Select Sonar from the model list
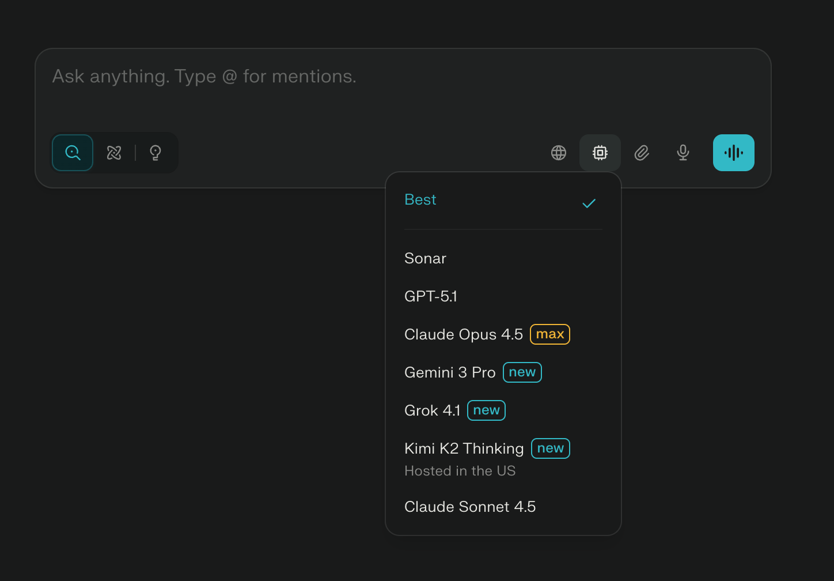The width and height of the screenshot is (834, 581). click(503, 258)
